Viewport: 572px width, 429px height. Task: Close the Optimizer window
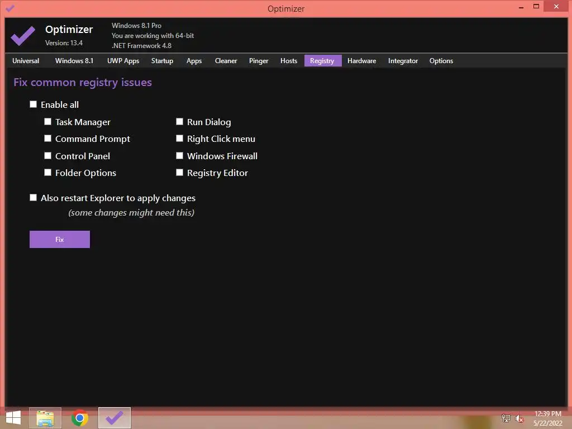pos(556,6)
